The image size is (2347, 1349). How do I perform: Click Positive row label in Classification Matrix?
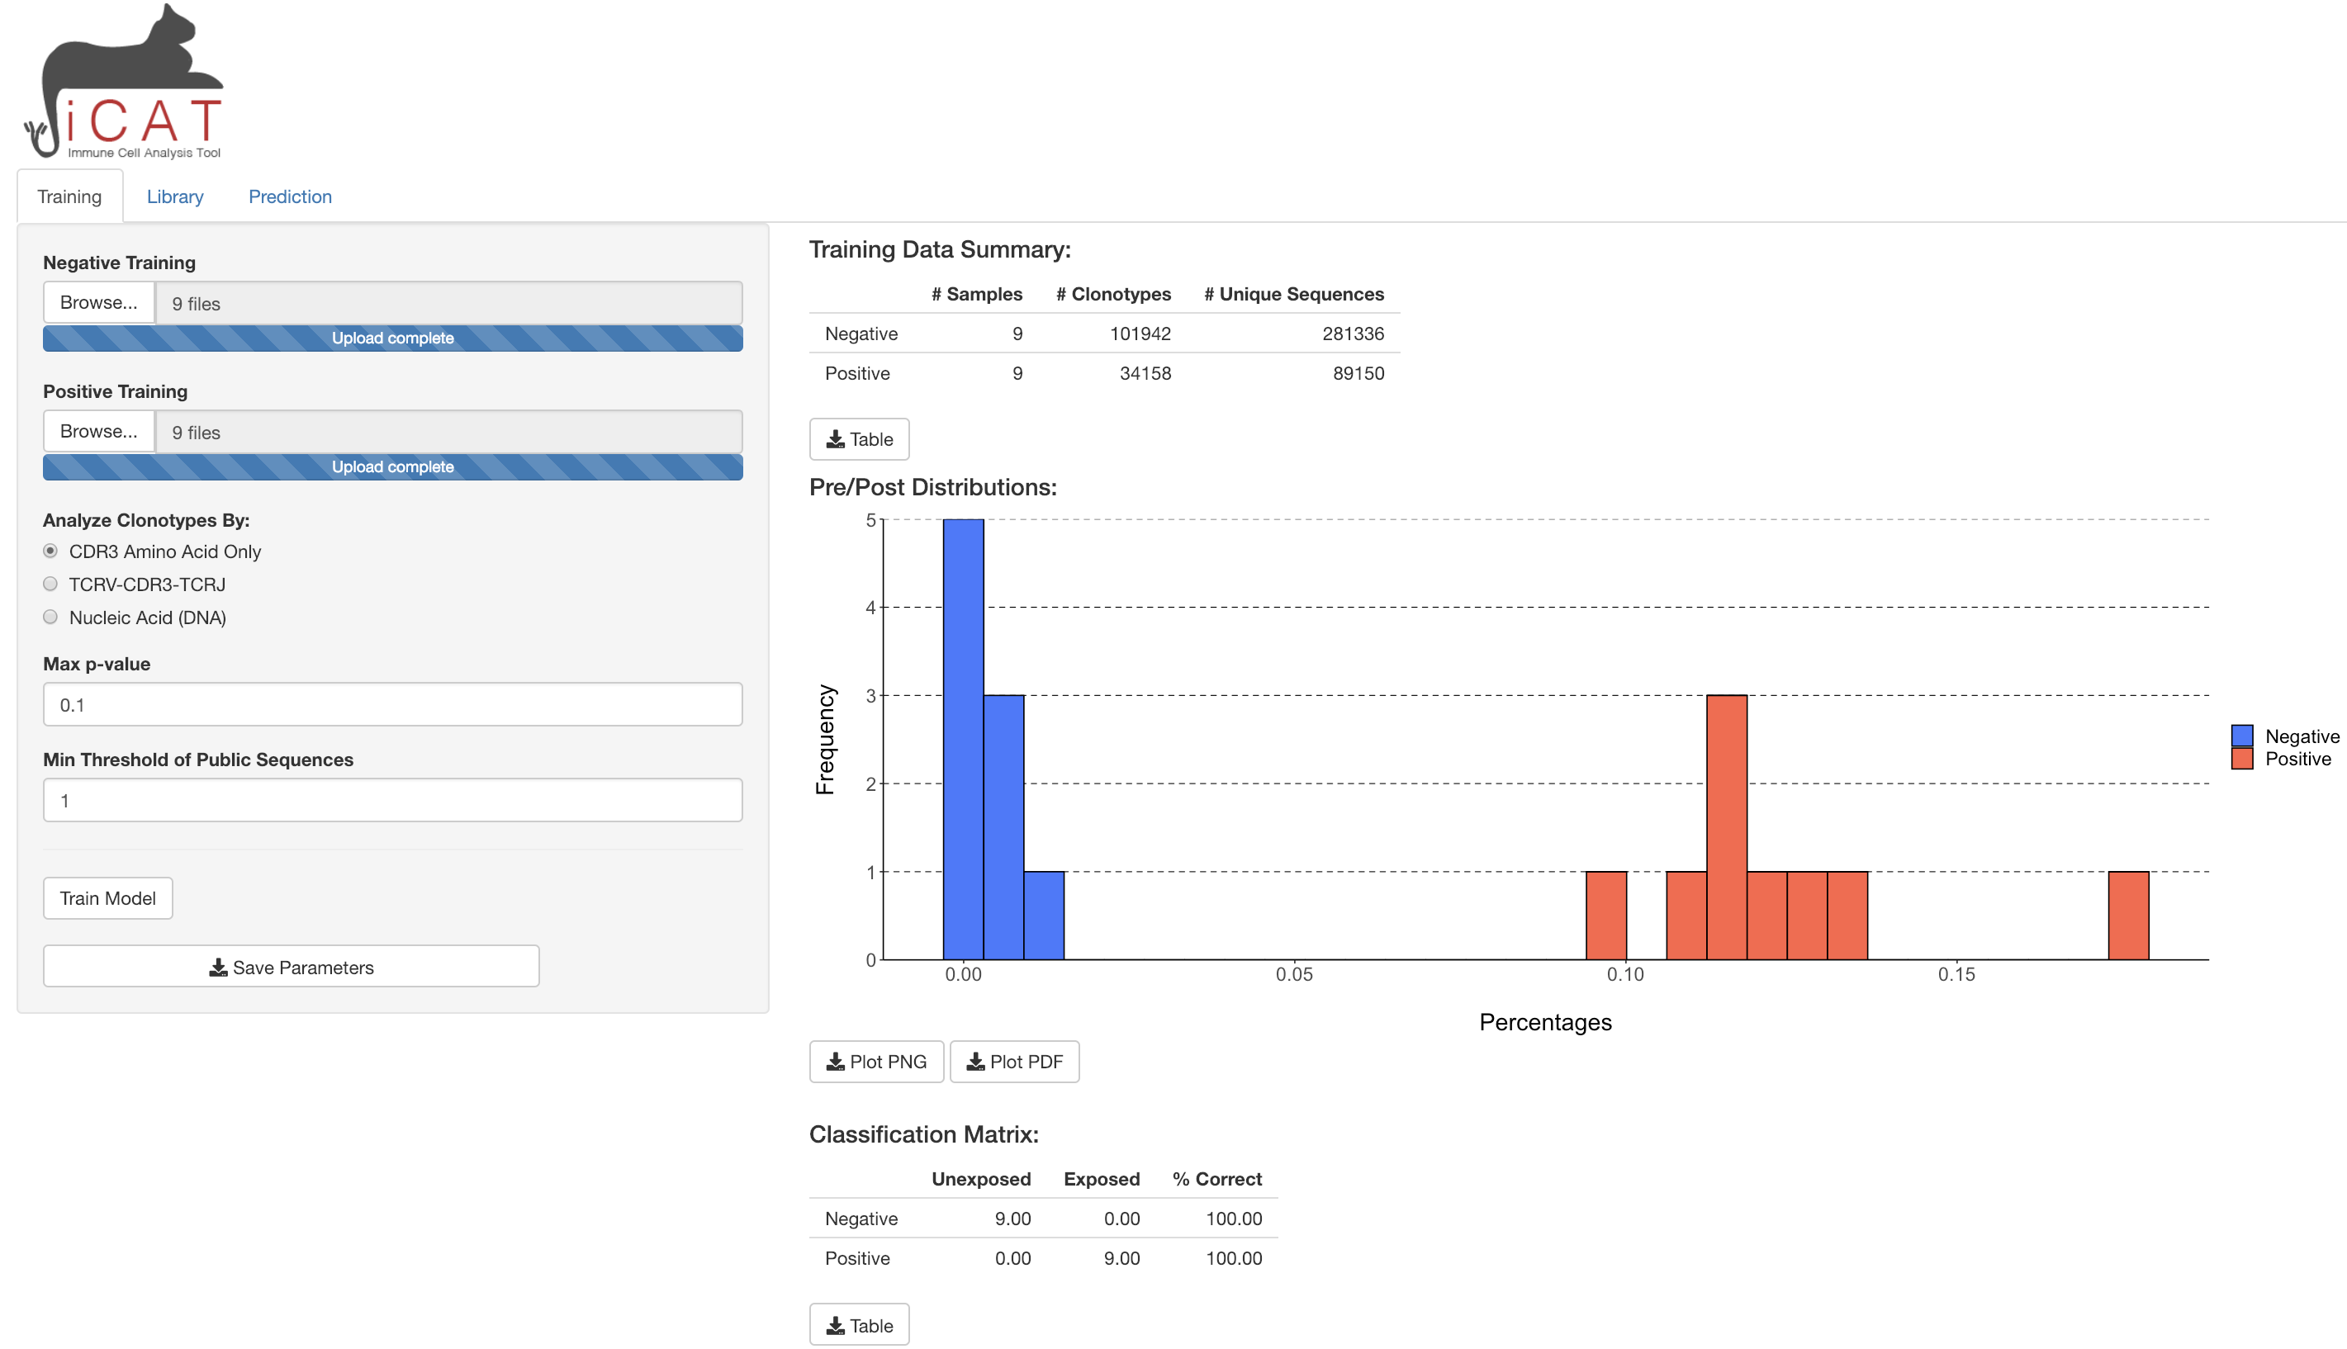point(857,1258)
